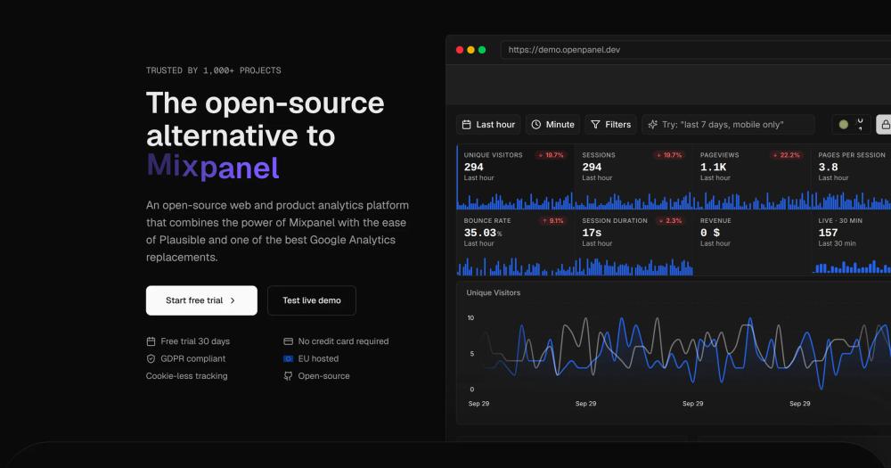Click the '35.03%' bounce rate value
The width and height of the screenshot is (891, 468).
[482, 233]
